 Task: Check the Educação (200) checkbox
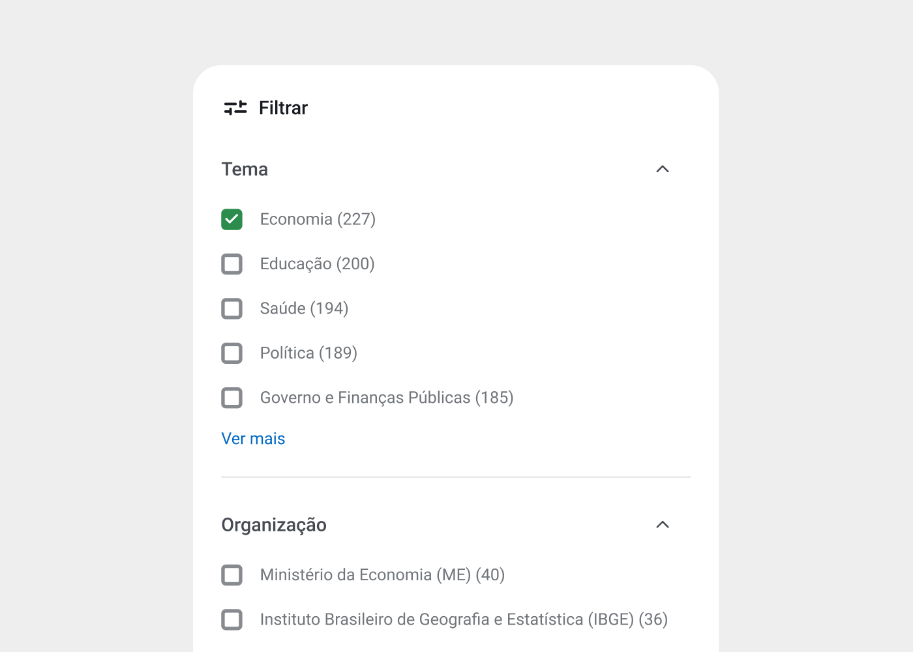coord(232,264)
